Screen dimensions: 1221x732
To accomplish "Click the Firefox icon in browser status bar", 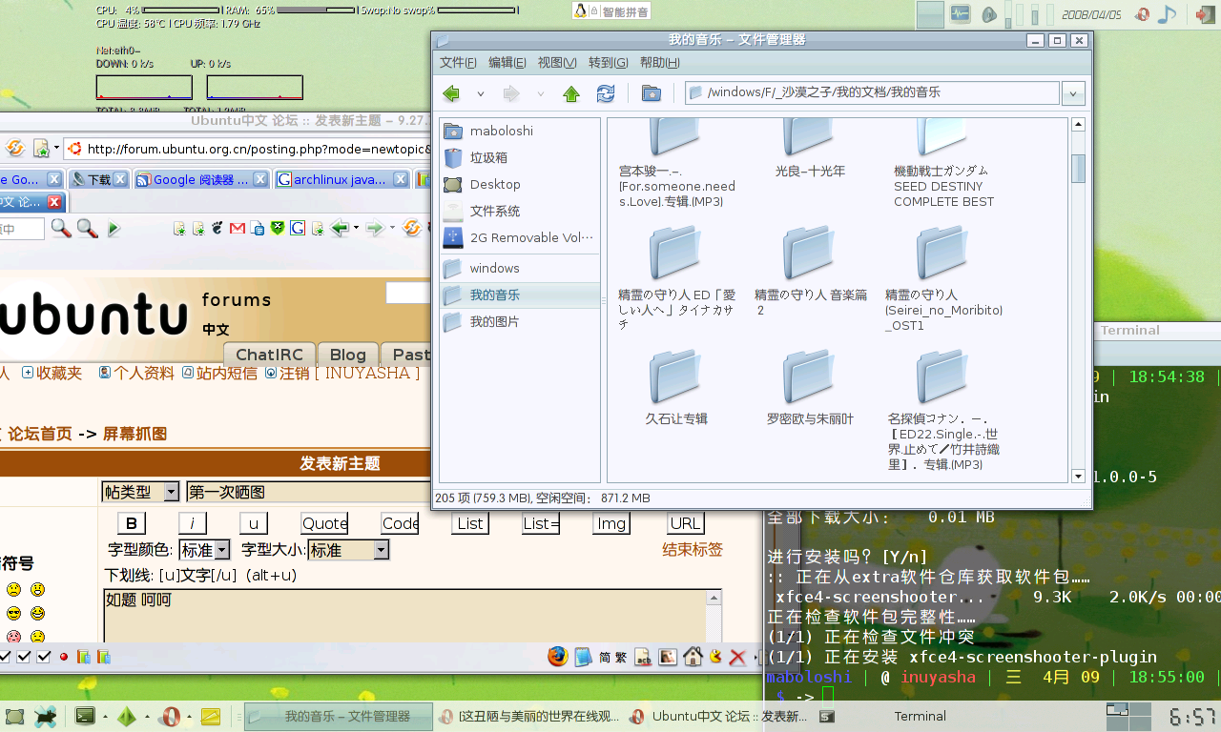I will (x=558, y=657).
